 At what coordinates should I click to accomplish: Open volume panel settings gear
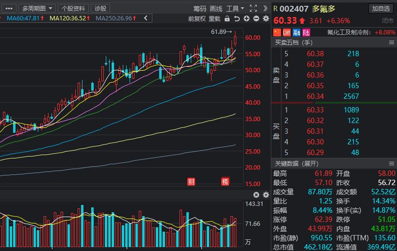click(x=265, y=195)
